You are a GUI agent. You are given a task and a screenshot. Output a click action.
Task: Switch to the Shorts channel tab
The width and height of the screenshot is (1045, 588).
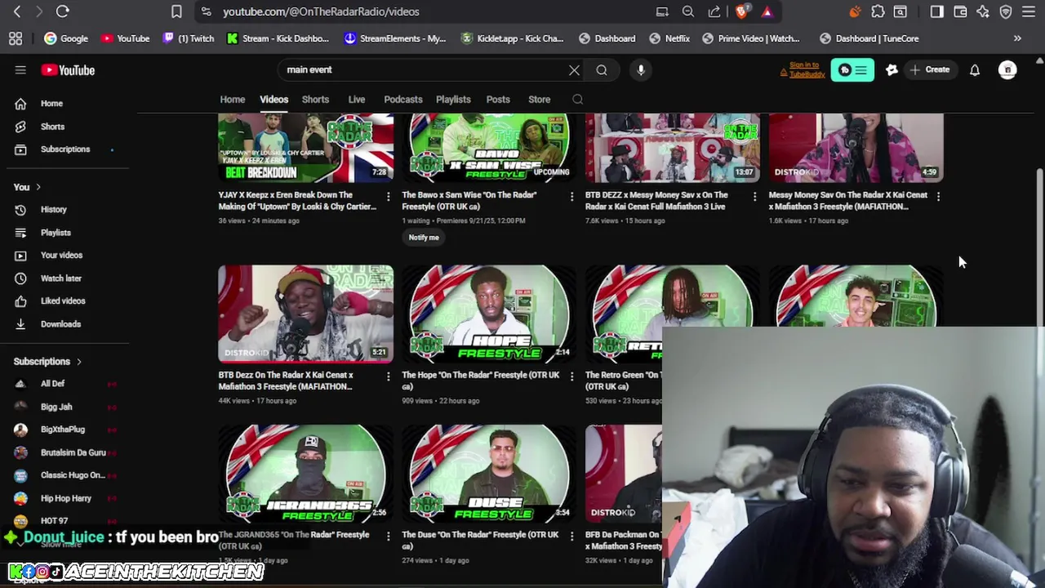[315, 100]
